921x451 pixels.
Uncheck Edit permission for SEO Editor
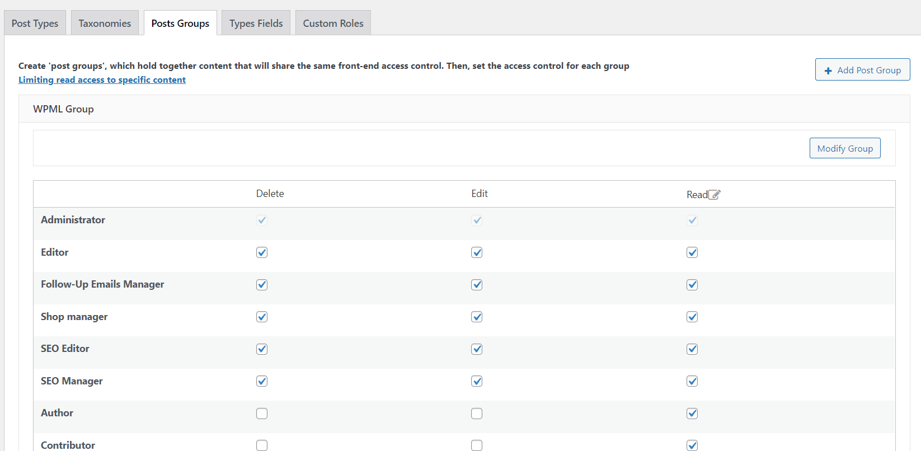477,349
